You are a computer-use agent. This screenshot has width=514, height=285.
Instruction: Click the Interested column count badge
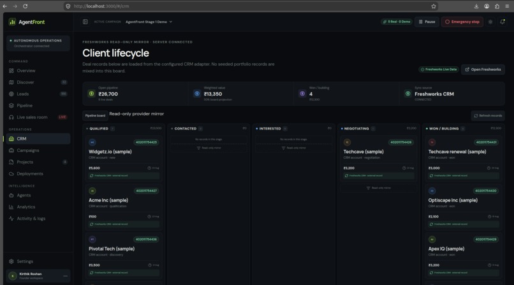pos(285,129)
